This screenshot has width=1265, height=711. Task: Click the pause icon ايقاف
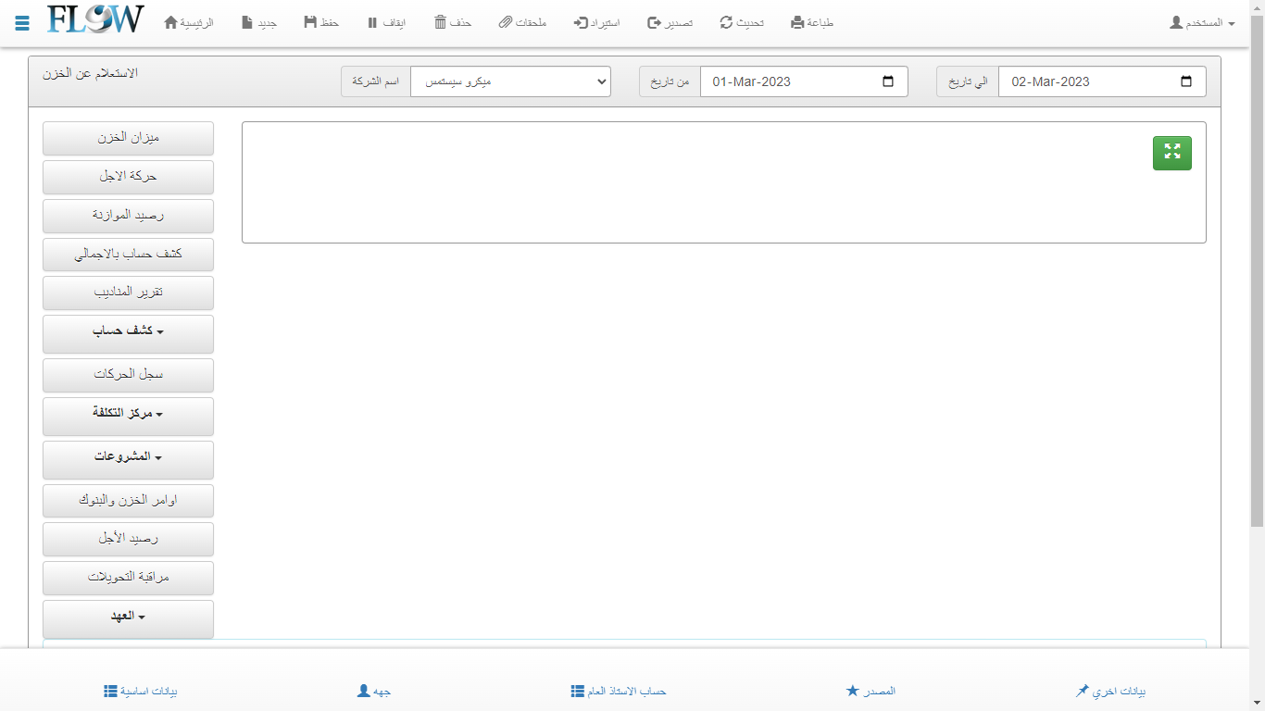click(x=372, y=22)
